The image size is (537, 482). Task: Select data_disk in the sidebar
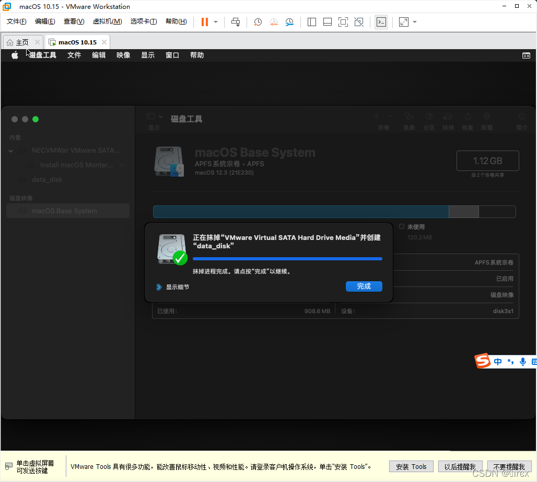68,180
